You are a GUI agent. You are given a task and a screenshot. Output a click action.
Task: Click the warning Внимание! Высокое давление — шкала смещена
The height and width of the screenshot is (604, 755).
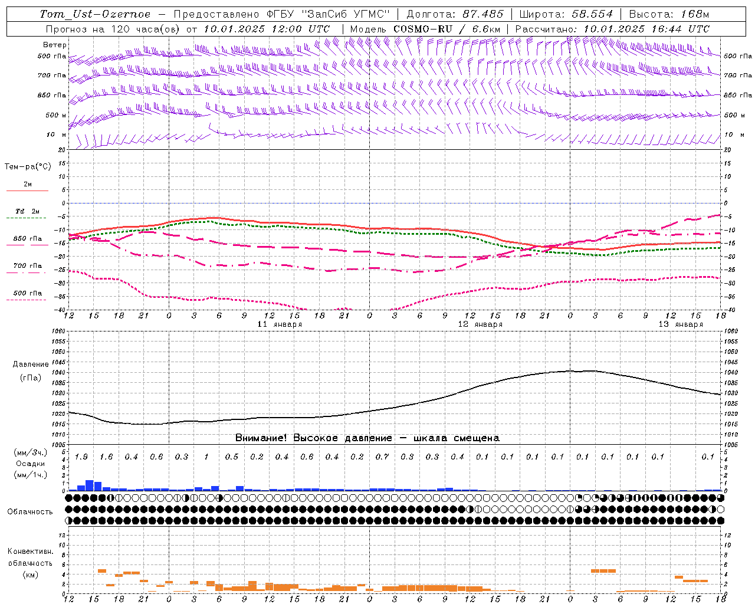coord(367,438)
